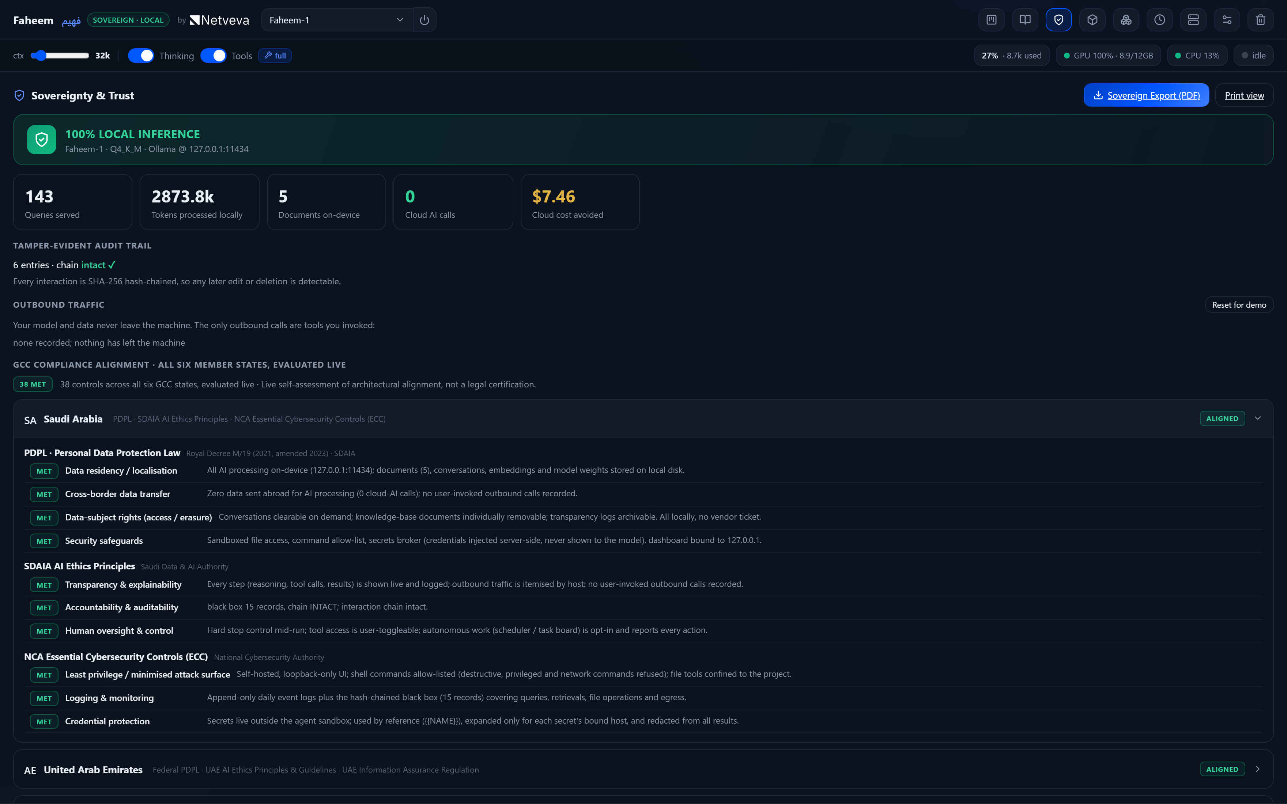The image size is (1287, 804).
Task: Click the MET badge for Logging & monitoring
Action: coord(44,699)
